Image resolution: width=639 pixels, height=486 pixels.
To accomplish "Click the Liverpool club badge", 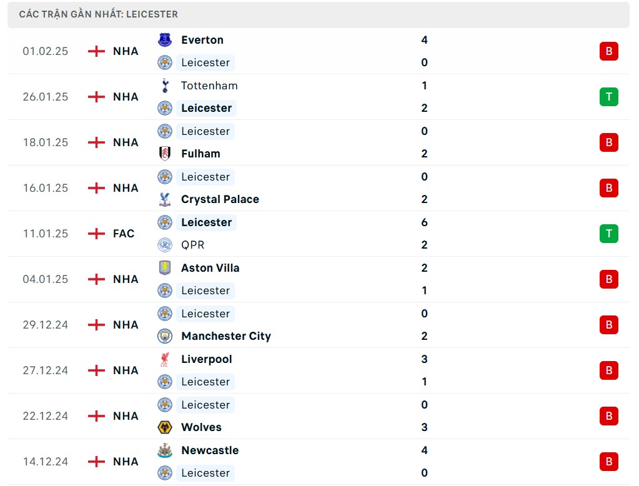I will 164,359.
